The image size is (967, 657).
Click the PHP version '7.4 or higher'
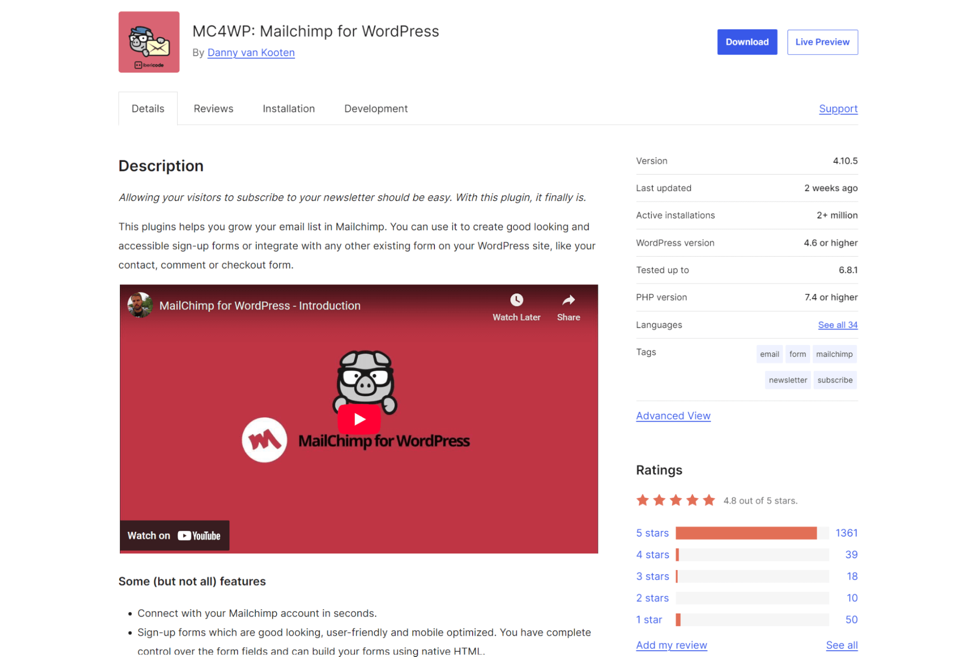click(831, 297)
